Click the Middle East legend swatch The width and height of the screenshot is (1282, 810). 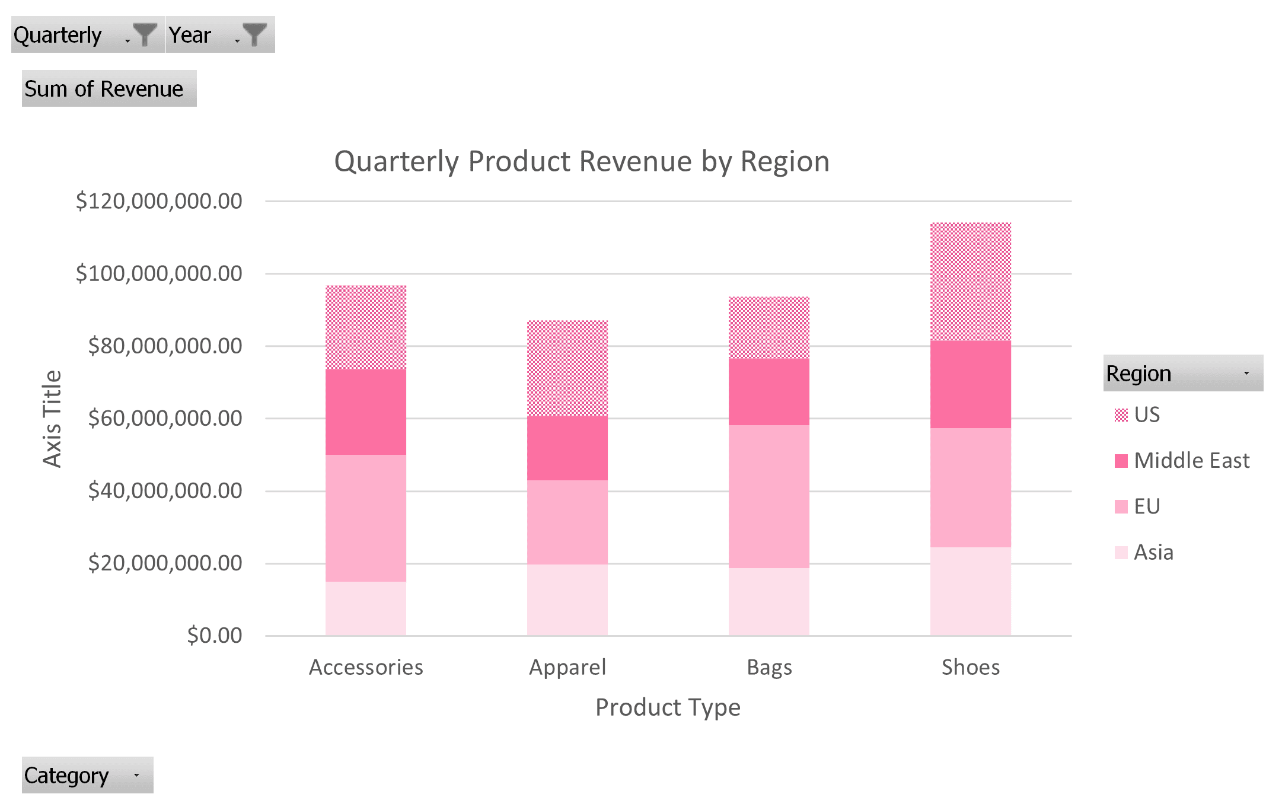tap(1121, 461)
